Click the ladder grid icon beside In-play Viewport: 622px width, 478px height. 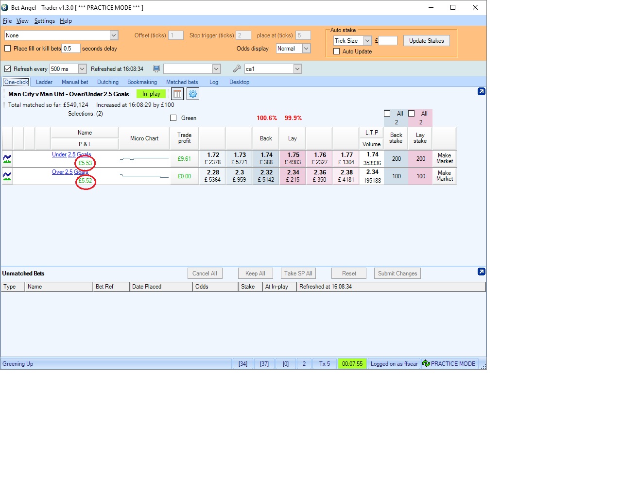coord(177,93)
